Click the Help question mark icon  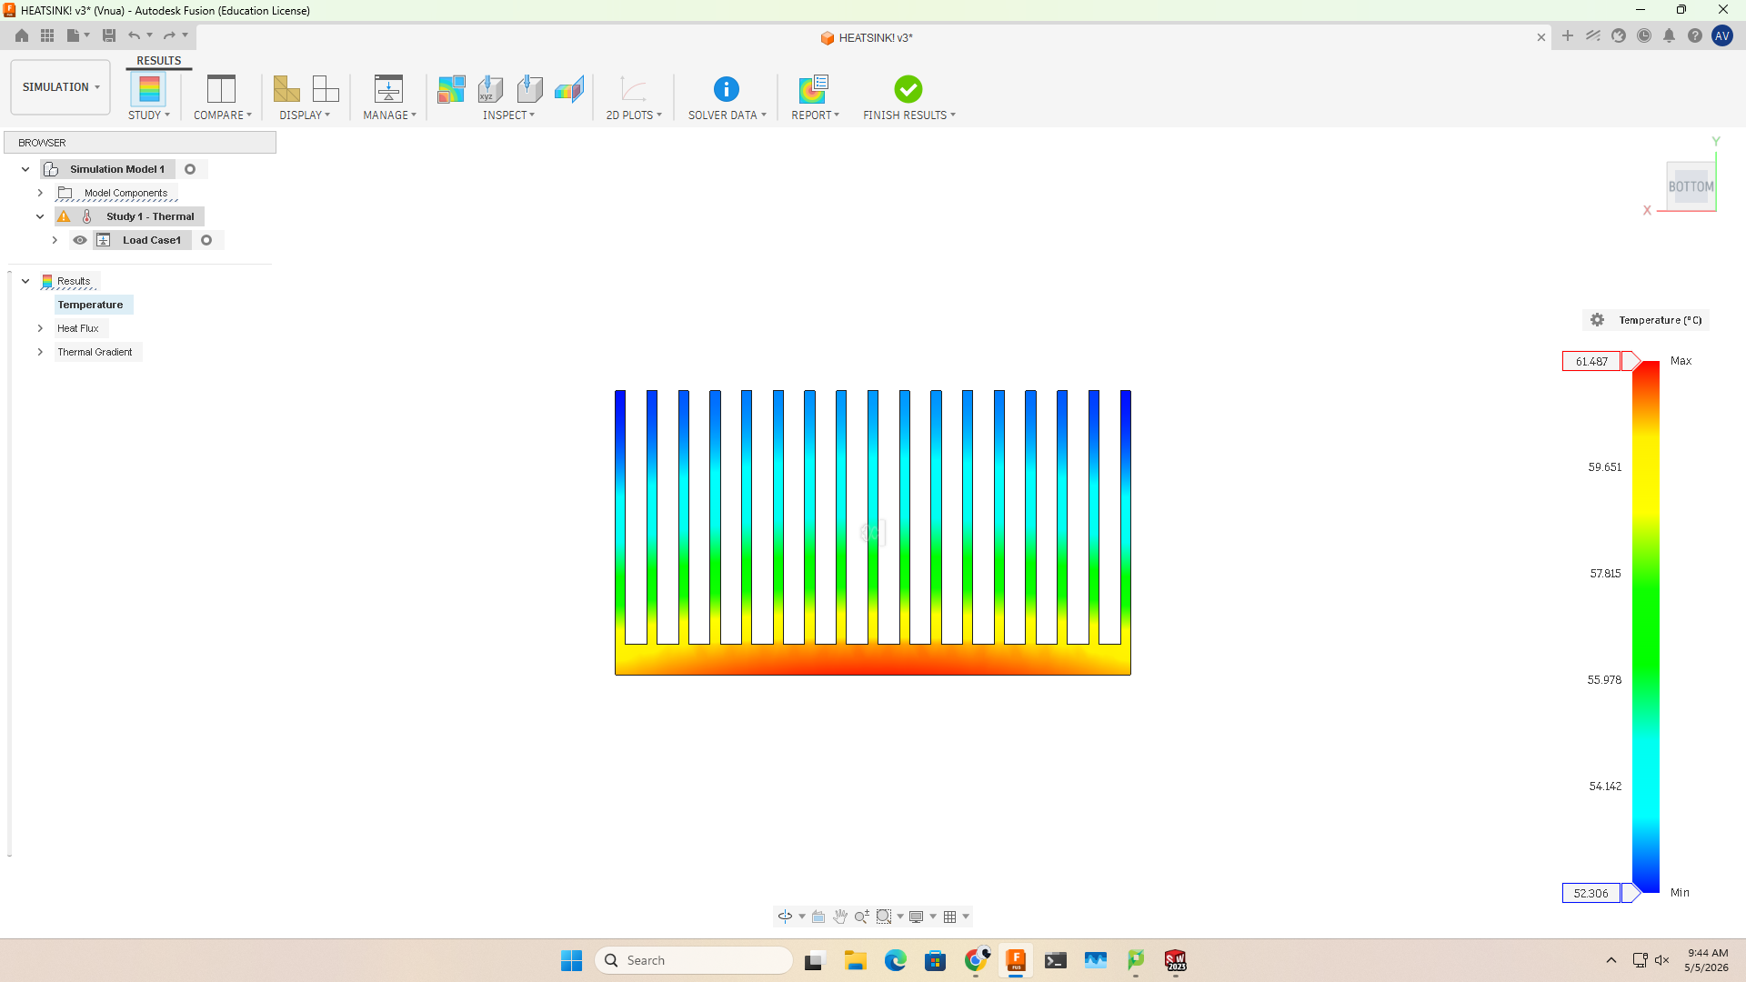click(x=1695, y=36)
